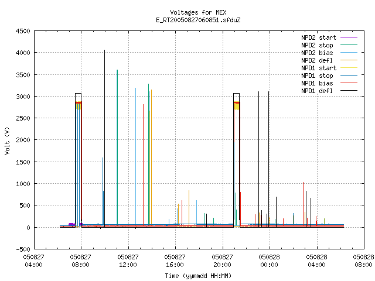This screenshot has height=281, width=375.
Task: Click the 050827 16:00 x-axis label
Action: pos(175,261)
